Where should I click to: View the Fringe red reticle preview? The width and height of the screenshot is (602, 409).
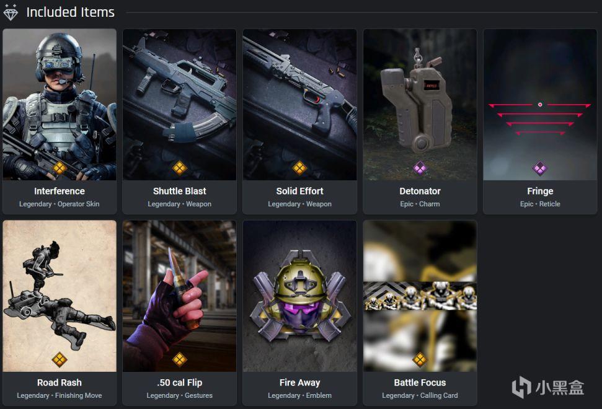click(540, 104)
